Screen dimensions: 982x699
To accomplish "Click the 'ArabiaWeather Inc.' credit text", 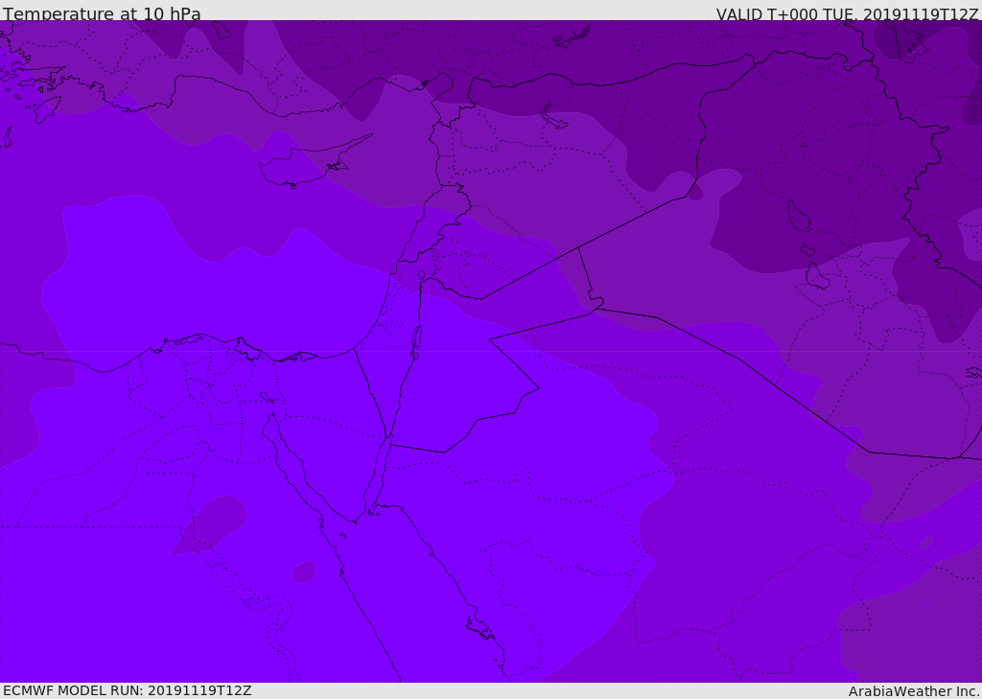I will 913,691.
